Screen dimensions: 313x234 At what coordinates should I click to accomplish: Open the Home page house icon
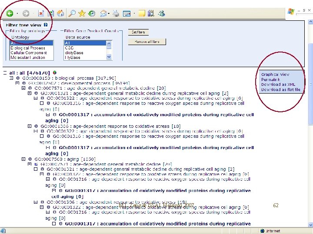60,13
